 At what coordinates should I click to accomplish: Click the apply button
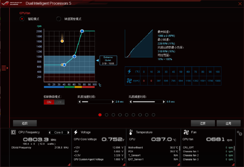click(229, 123)
